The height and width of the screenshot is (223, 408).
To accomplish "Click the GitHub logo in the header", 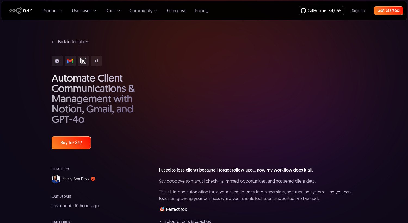I will coord(303,11).
